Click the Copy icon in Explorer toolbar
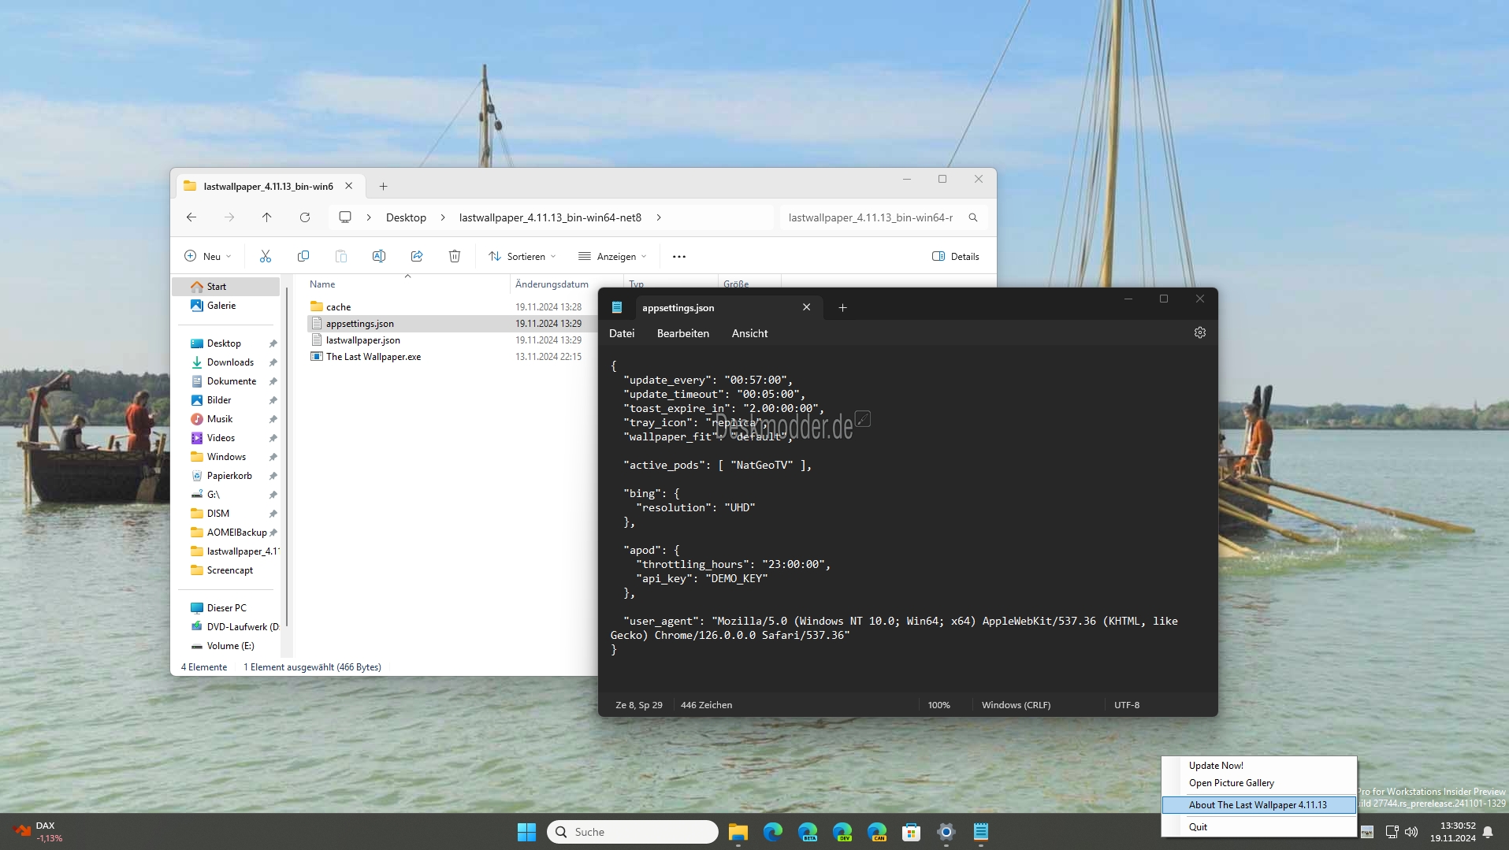This screenshot has width=1509, height=850. click(303, 256)
